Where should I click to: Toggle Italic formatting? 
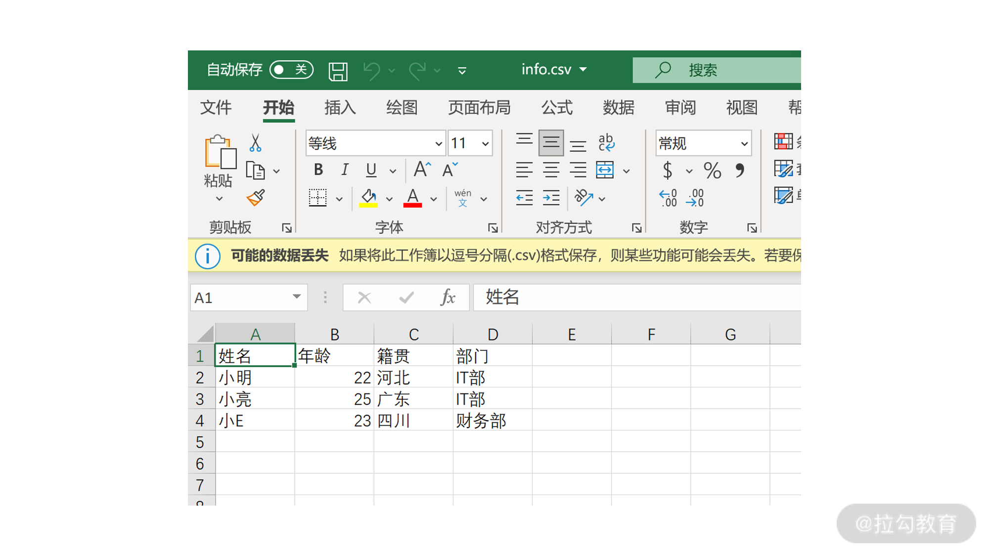345,170
